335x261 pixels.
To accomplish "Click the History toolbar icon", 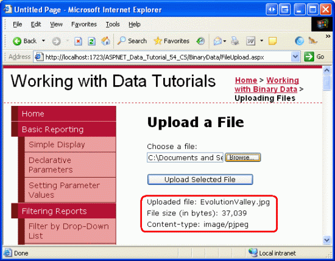I will pos(200,41).
